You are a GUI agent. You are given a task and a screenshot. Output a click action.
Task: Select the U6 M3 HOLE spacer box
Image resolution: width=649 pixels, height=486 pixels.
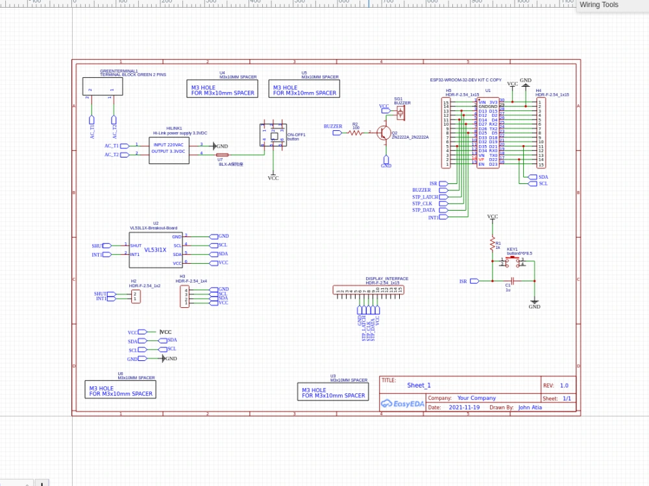pos(121,389)
